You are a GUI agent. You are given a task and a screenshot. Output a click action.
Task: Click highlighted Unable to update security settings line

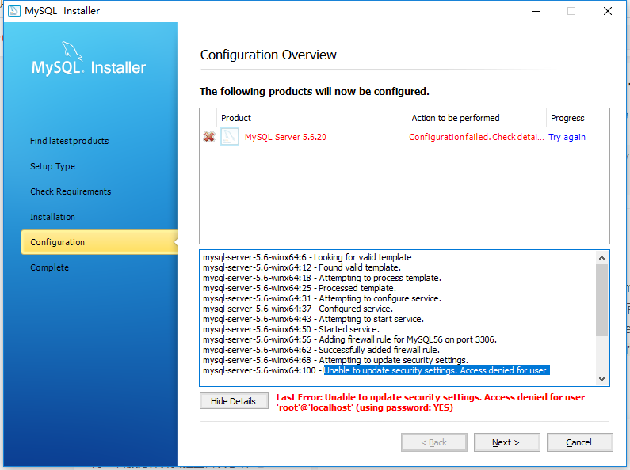pyautogui.click(x=437, y=370)
